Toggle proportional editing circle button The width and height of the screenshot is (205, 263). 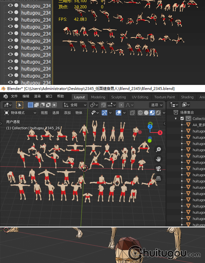point(121,105)
